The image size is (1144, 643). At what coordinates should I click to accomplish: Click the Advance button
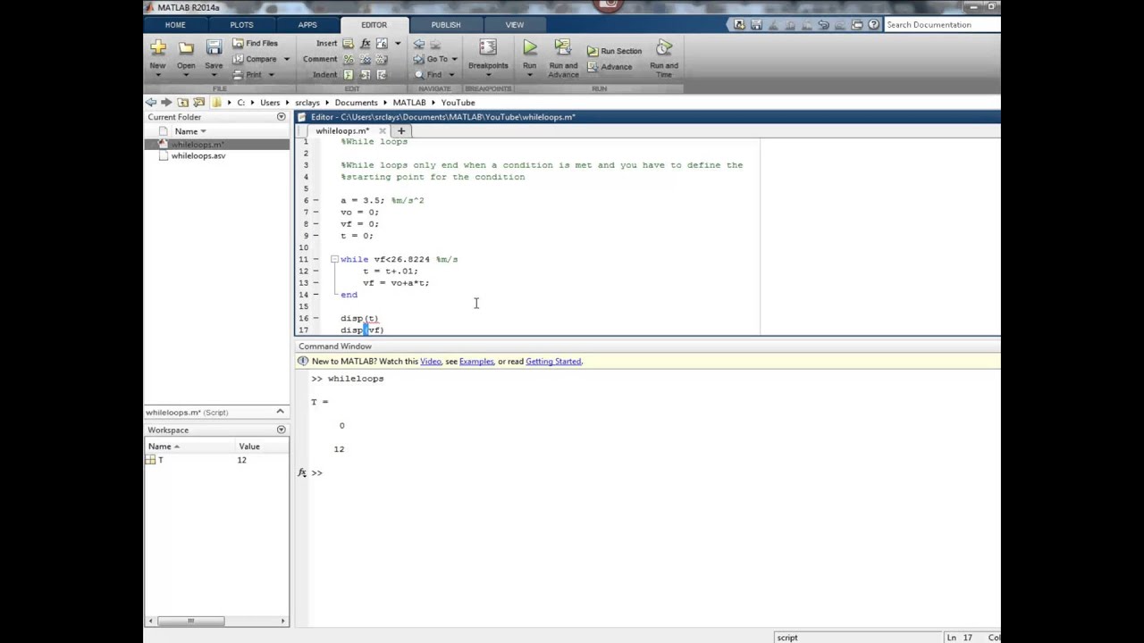[610, 67]
